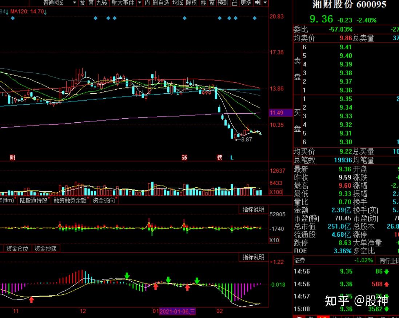Click the 8.87 low price annotation
Screen dimensions: 399x318
(x=246, y=139)
